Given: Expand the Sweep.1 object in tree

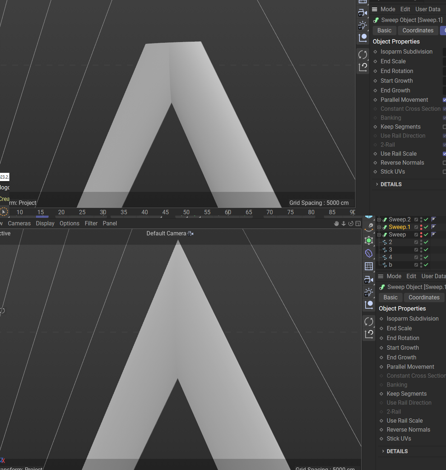Looking at the screenshot, I should (x=379, y=227).
